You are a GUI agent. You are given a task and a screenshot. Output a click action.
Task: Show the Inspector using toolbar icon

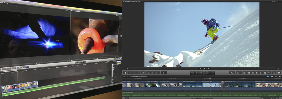coord(274,73)
